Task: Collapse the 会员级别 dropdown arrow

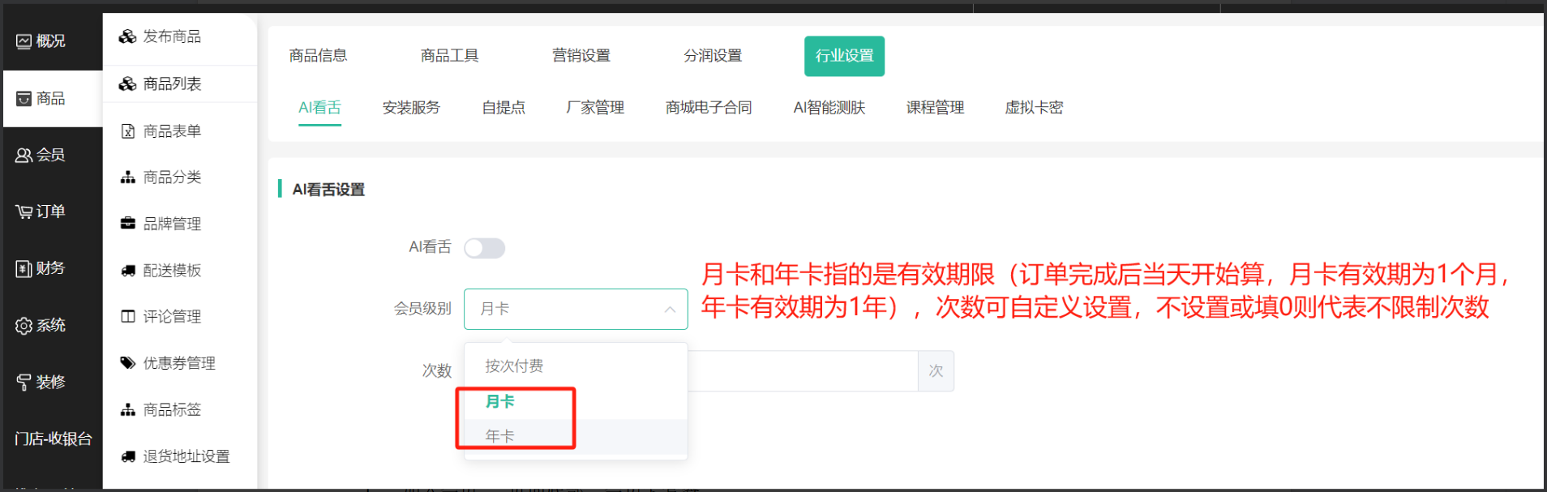Action: coord(670,310)
